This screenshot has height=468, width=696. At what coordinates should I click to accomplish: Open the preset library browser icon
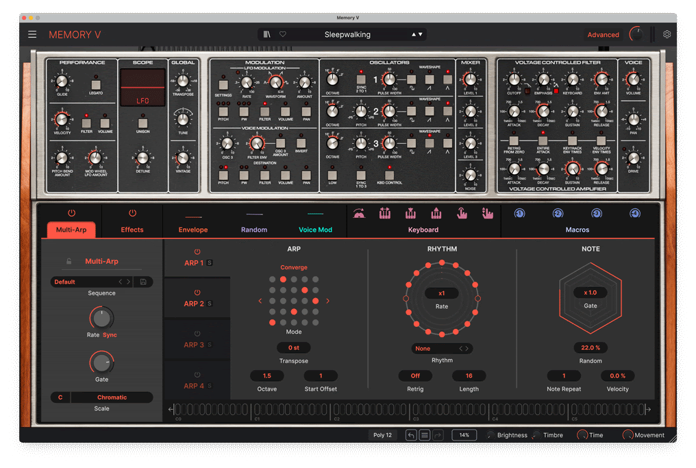click(266, 34)
